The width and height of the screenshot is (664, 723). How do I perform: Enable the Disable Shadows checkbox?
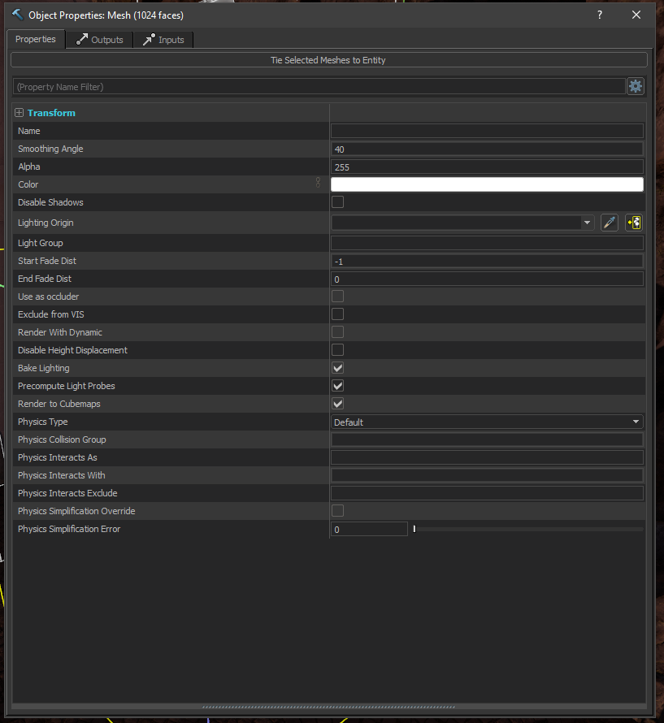[337, 202]
